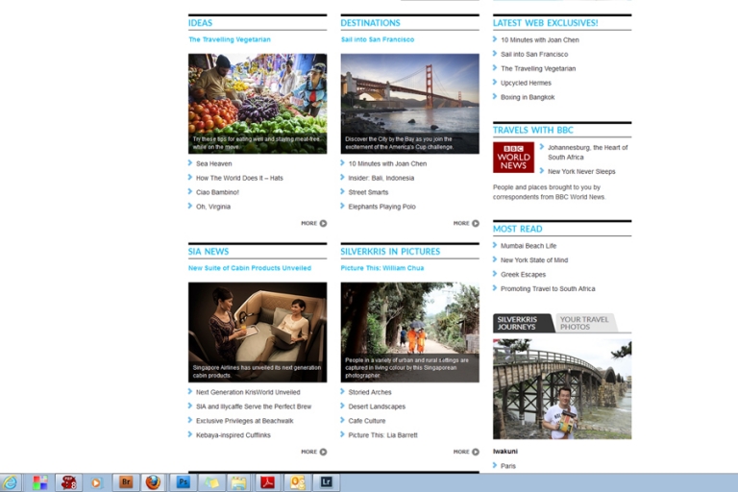738x492 pixels.
Task: Launch Lightroom from the taskbar
Action: point(326,482)
